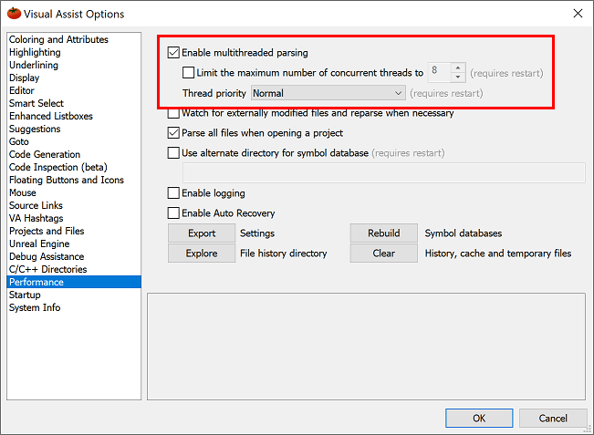Click Clear history and cache button
This screenshot has width=594, height=435.
[x=384, y=254]
